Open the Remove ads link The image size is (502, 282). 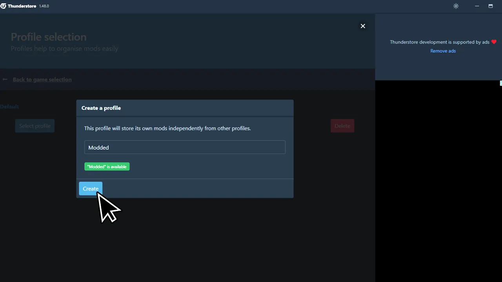(443, 51)
